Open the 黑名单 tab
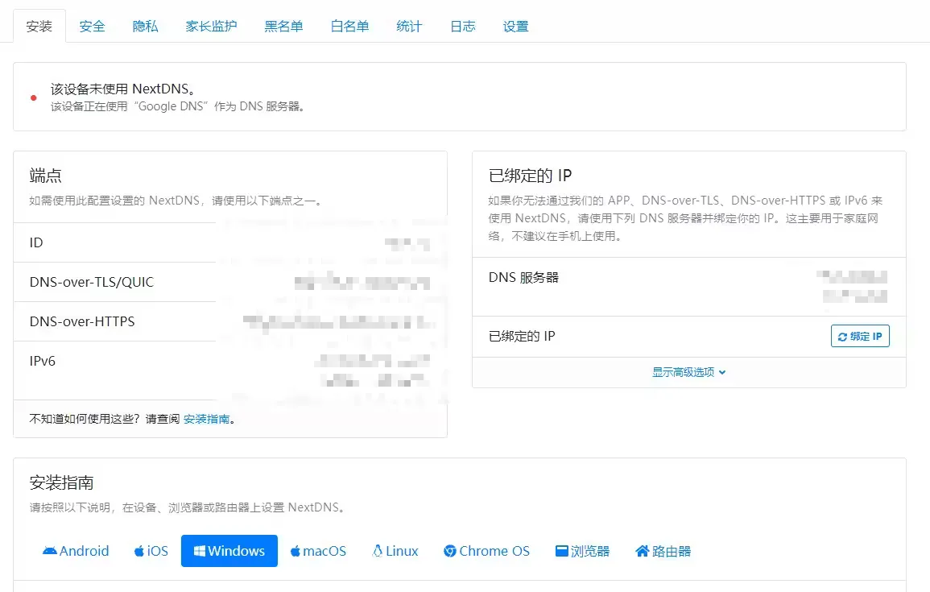The image size is (930, 592). coord(283,27)
